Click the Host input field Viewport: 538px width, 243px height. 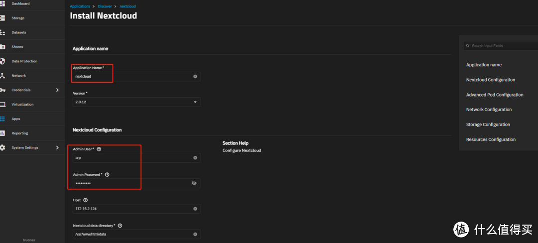click(132, 209)
